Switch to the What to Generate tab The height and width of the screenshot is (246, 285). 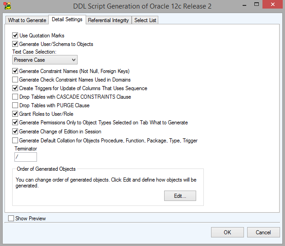click(27, 20)
